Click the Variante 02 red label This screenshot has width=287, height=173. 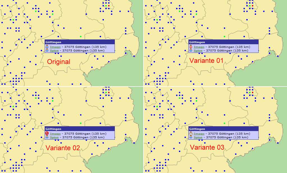[x=63, y=148]
